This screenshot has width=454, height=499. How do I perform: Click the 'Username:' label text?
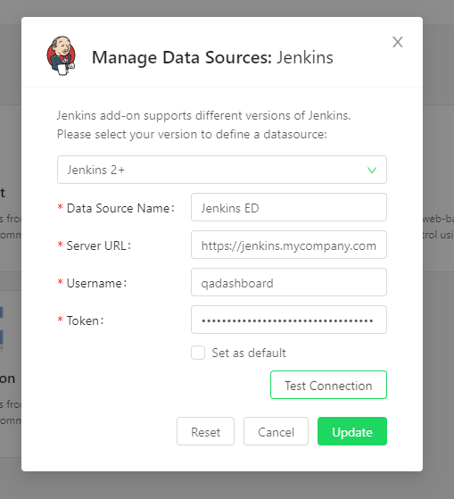(x=96, y=283)
